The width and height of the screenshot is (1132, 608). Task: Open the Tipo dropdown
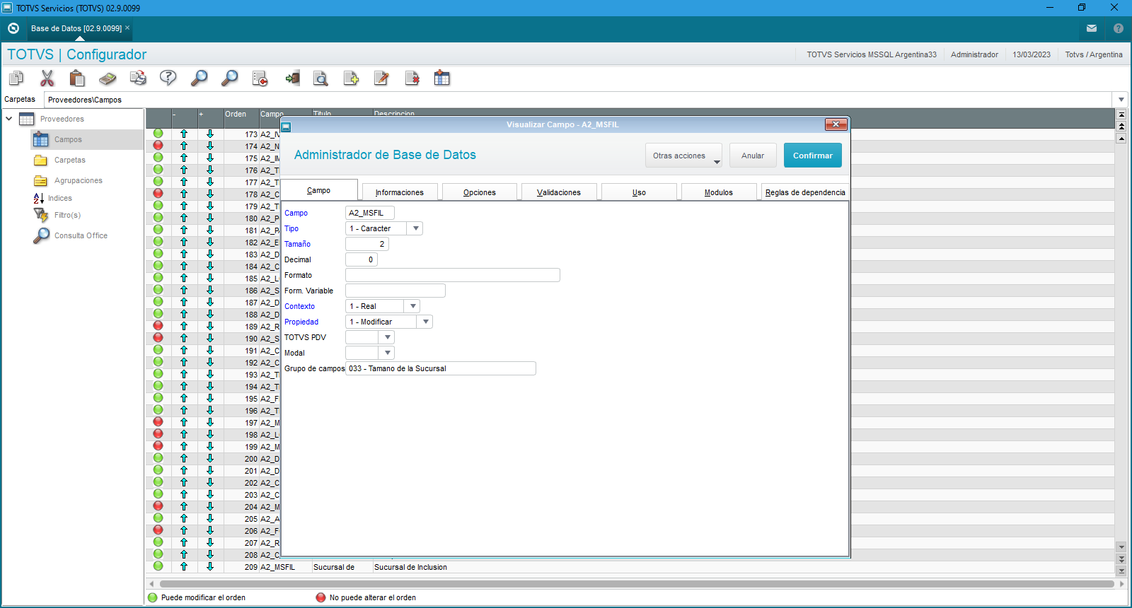tap(415, 228)
